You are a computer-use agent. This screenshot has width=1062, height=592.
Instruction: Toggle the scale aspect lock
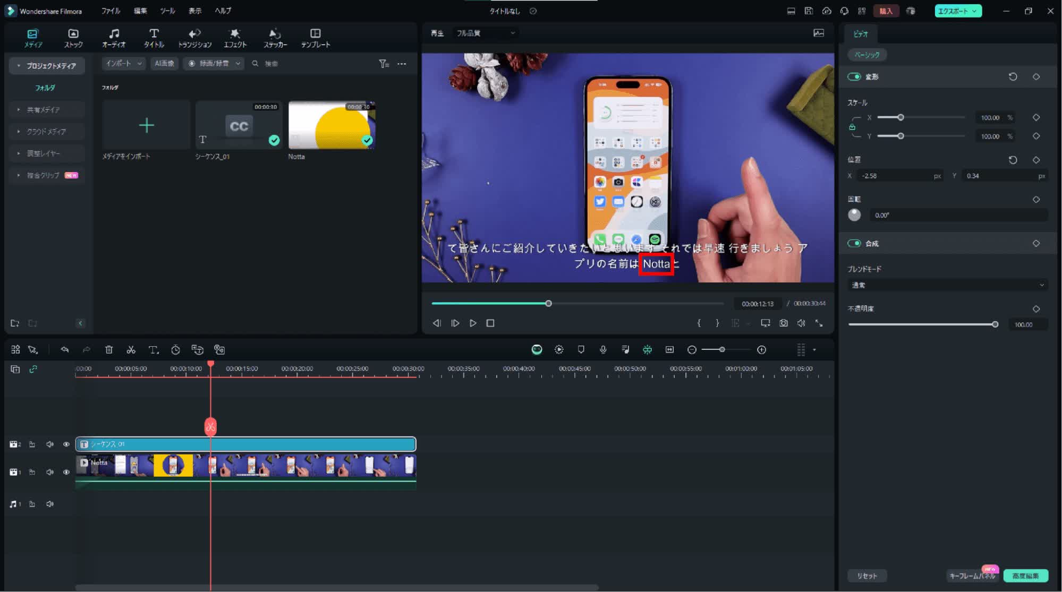pos(852,127)
